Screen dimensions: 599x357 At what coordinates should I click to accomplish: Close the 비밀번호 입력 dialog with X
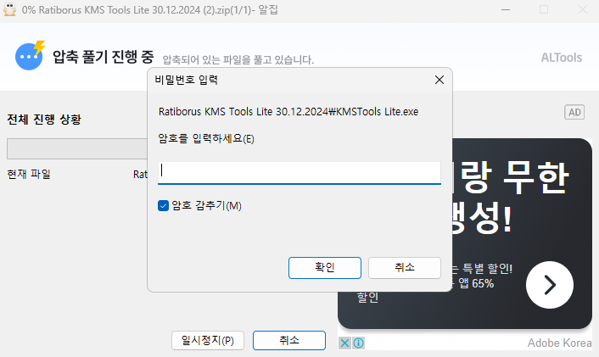439,80
